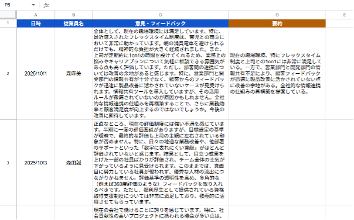Image resolution: width=354 pixels, height=220 pixels.
Task: Select the date cell 2025/10/3
Action: (36, 163)
